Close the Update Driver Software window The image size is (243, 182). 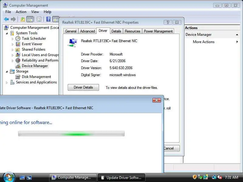(156, 100)
